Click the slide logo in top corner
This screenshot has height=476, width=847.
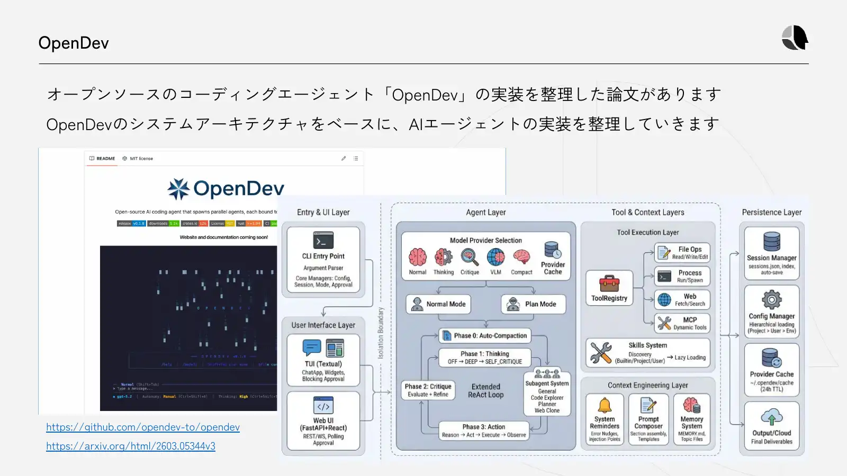click(x=795, y=38)
